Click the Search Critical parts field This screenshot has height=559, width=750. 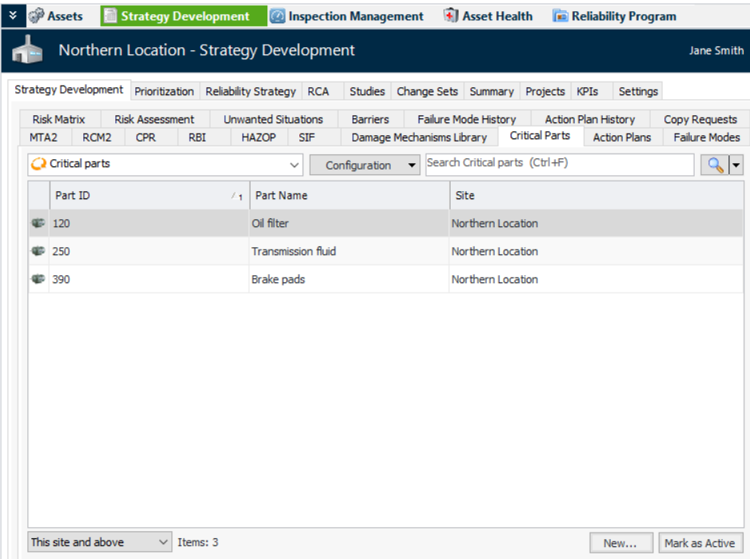pos(559,165)
